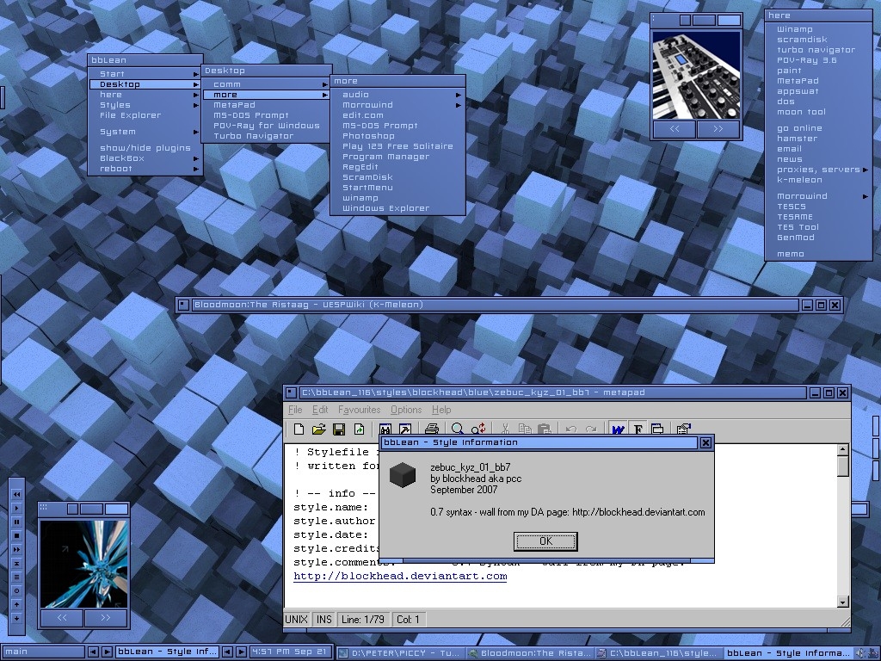Screen dimensions: 881x661
Task: Click the New file icon in metapad toolbar
Action: (299, 429)
